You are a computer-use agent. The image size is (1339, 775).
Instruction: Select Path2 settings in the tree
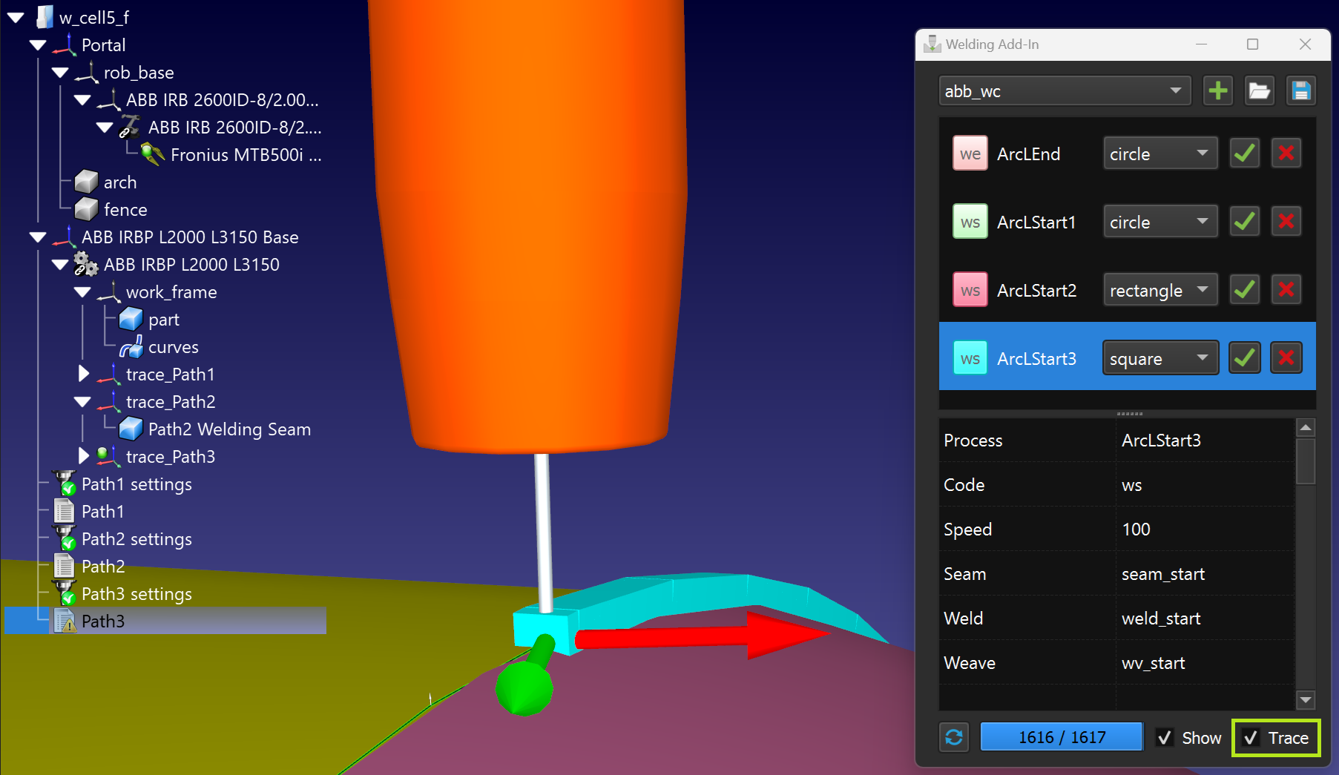click(136, 539)
